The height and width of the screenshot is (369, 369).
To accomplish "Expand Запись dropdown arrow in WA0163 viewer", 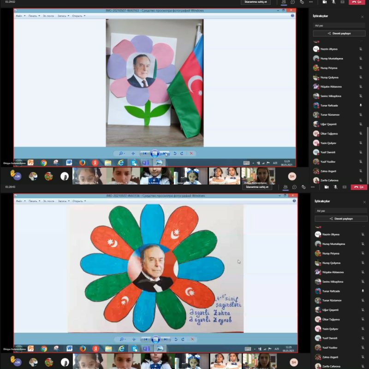I will point(68,16).
